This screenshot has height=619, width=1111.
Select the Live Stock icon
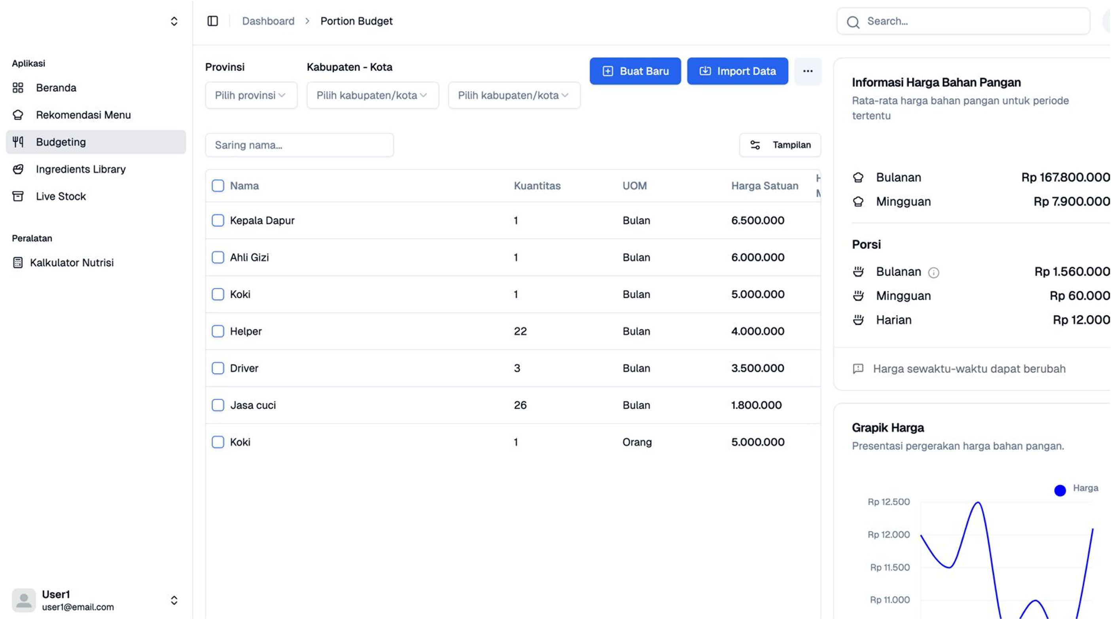point(18,196)
